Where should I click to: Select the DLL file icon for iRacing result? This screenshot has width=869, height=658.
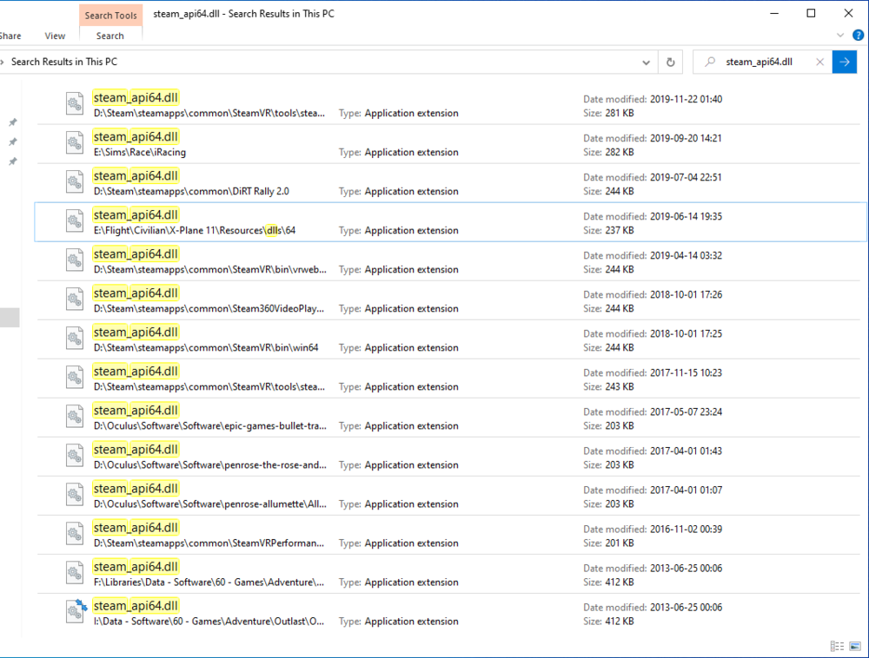click(x=75, y=142)
